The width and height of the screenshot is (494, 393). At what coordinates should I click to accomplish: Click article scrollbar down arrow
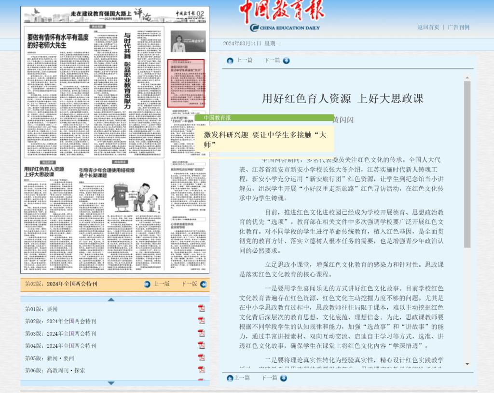[x=467, y=364]
